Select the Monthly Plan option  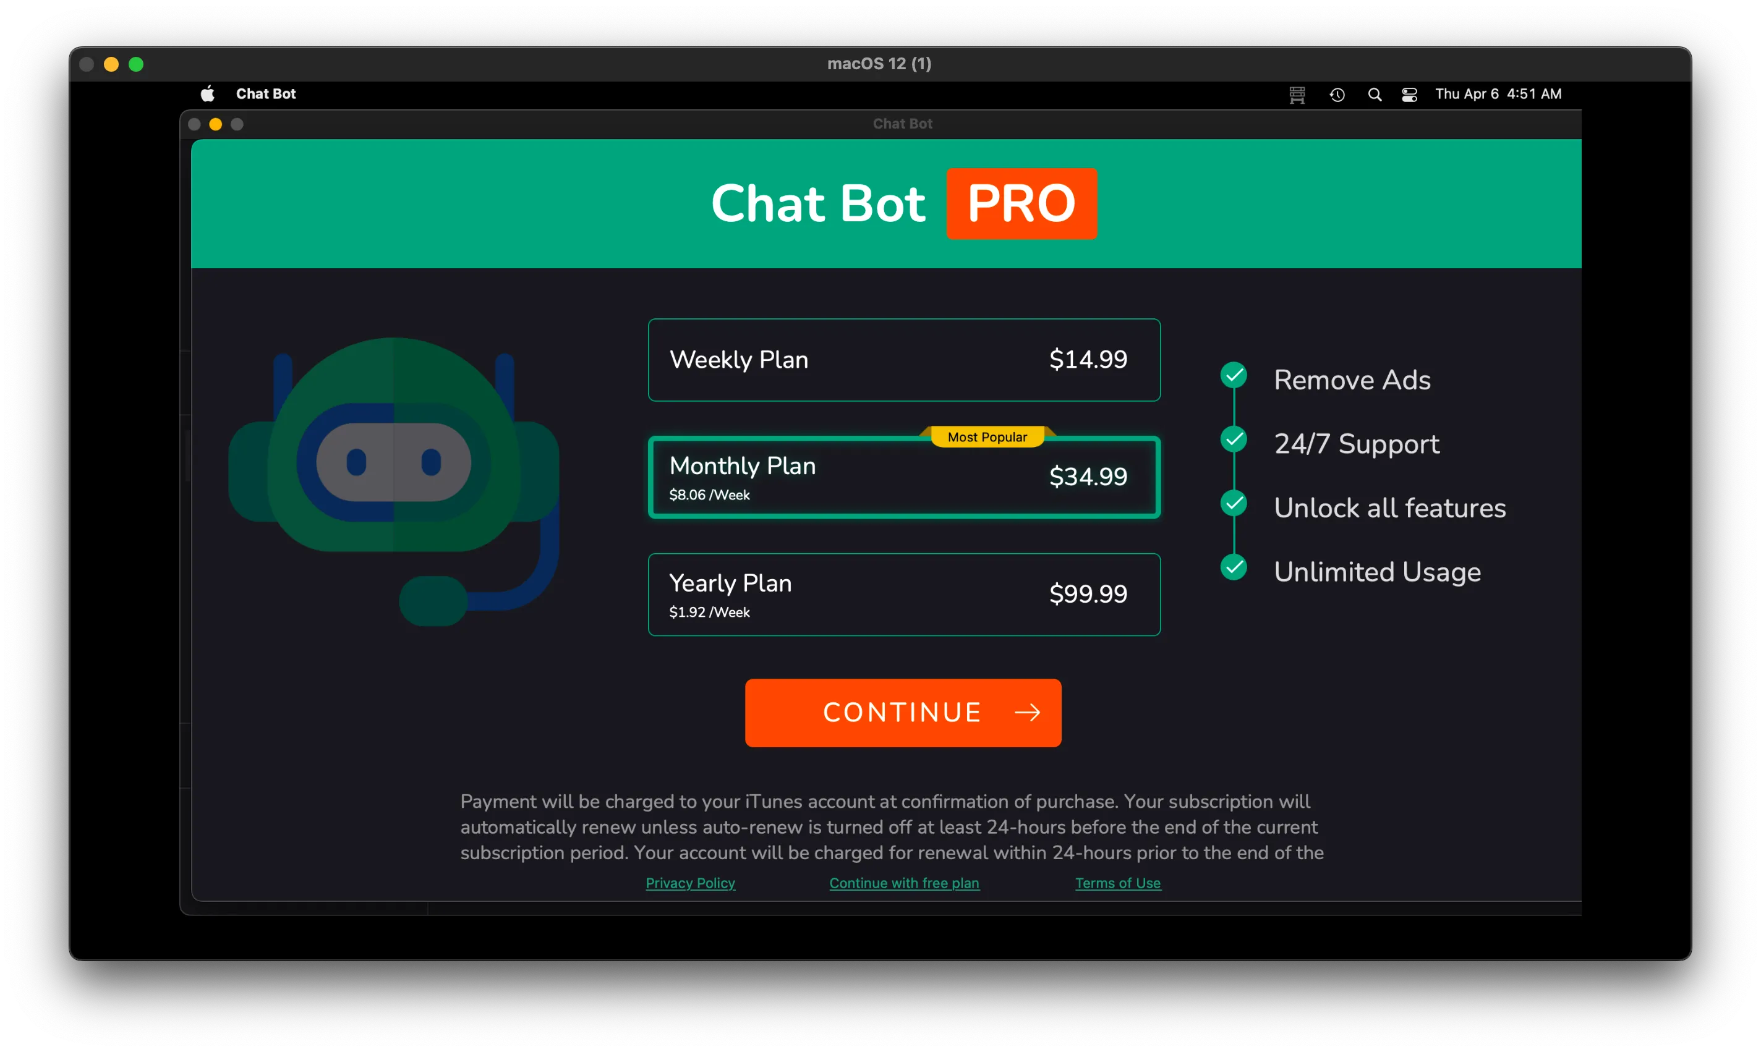point(902,476)
